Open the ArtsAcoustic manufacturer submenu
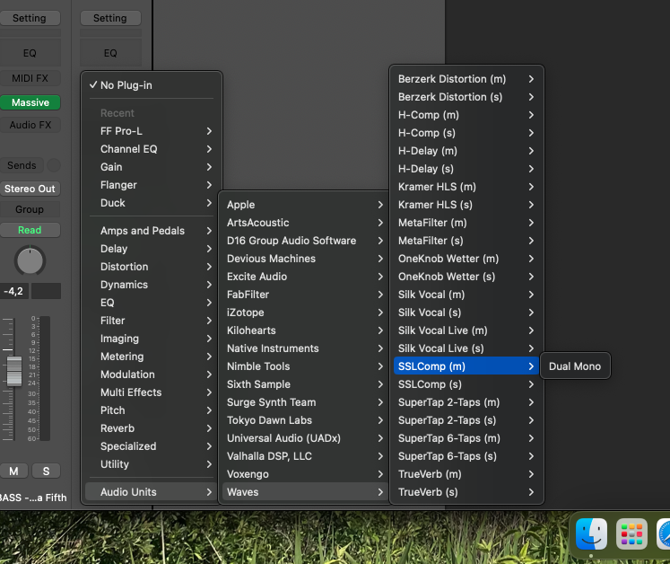 [x=305, y=223]
